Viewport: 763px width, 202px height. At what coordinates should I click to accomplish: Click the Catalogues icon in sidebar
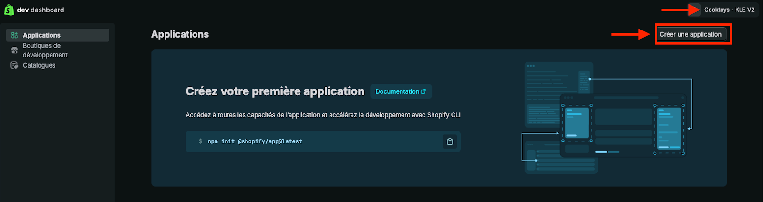click(14, 65)
